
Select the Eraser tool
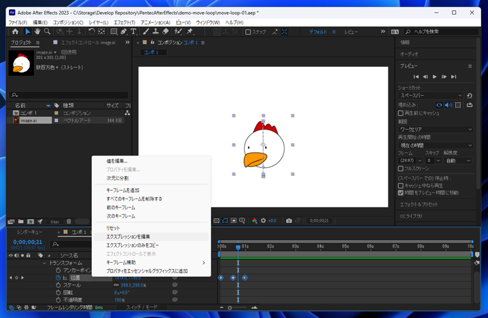(x=166, y=31)
